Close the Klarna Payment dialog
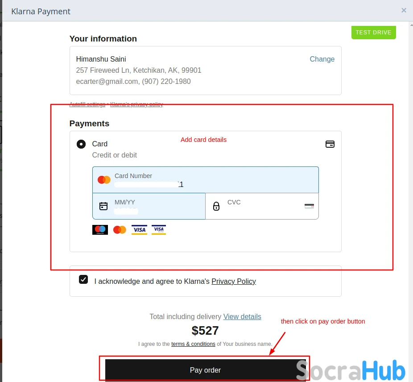413x382 pixels. tap(404, 10)
